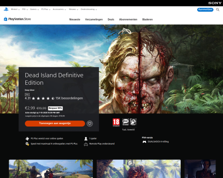Click the PlayStation logo icon
Viewport: 223px width, 178px height.
pyautogui.click(x=6, y=9)
